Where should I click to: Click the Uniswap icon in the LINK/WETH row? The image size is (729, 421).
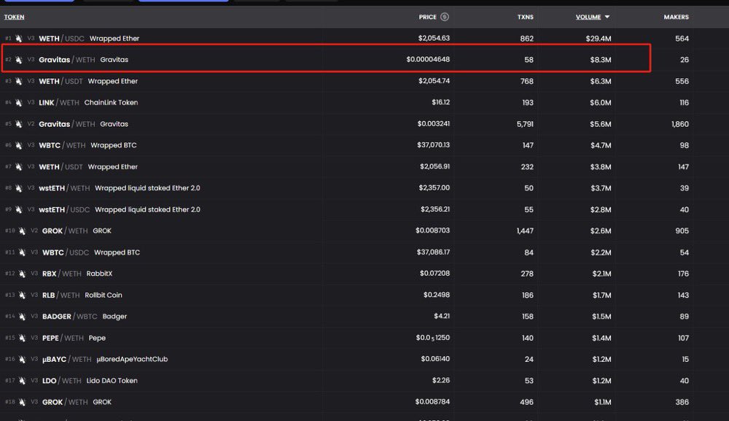coord(19,103)
